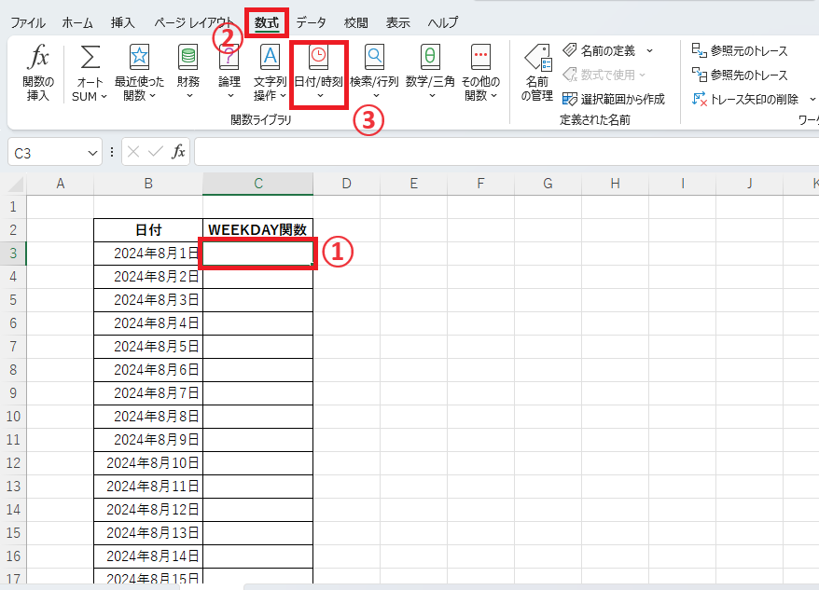
Task: Select row 10 header
Action: pos(13,417)
